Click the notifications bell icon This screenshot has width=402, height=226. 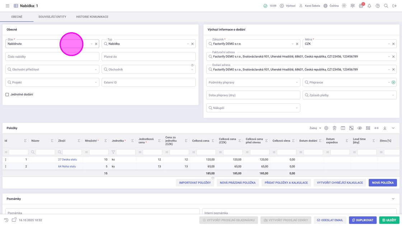click(369, 6)
